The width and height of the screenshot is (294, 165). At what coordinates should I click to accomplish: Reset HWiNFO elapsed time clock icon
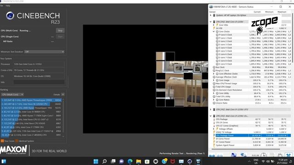pos(263,155)
